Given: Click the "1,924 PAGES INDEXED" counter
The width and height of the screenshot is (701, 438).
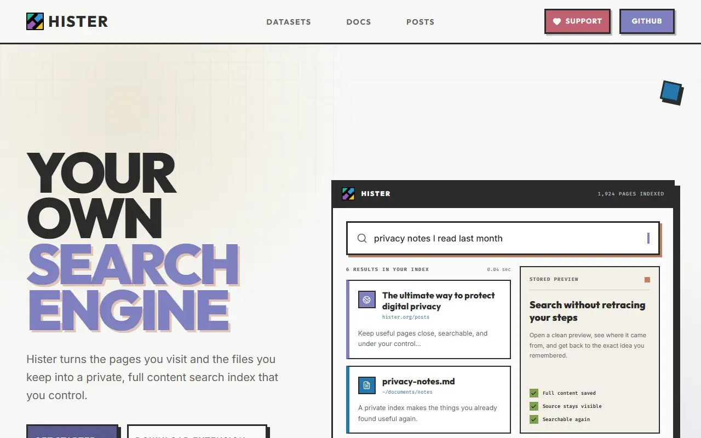Looking at the screenshot, I should pyautogui.click(x=631, y=194).
